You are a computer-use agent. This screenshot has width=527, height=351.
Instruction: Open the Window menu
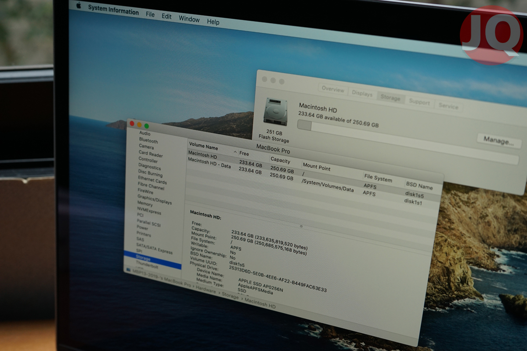[x=189, y=19]
